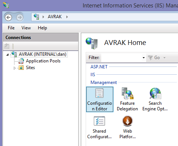Click the Sites folder icon
Image resolution: width=178 pixels, height=146 pixels.
21,68
